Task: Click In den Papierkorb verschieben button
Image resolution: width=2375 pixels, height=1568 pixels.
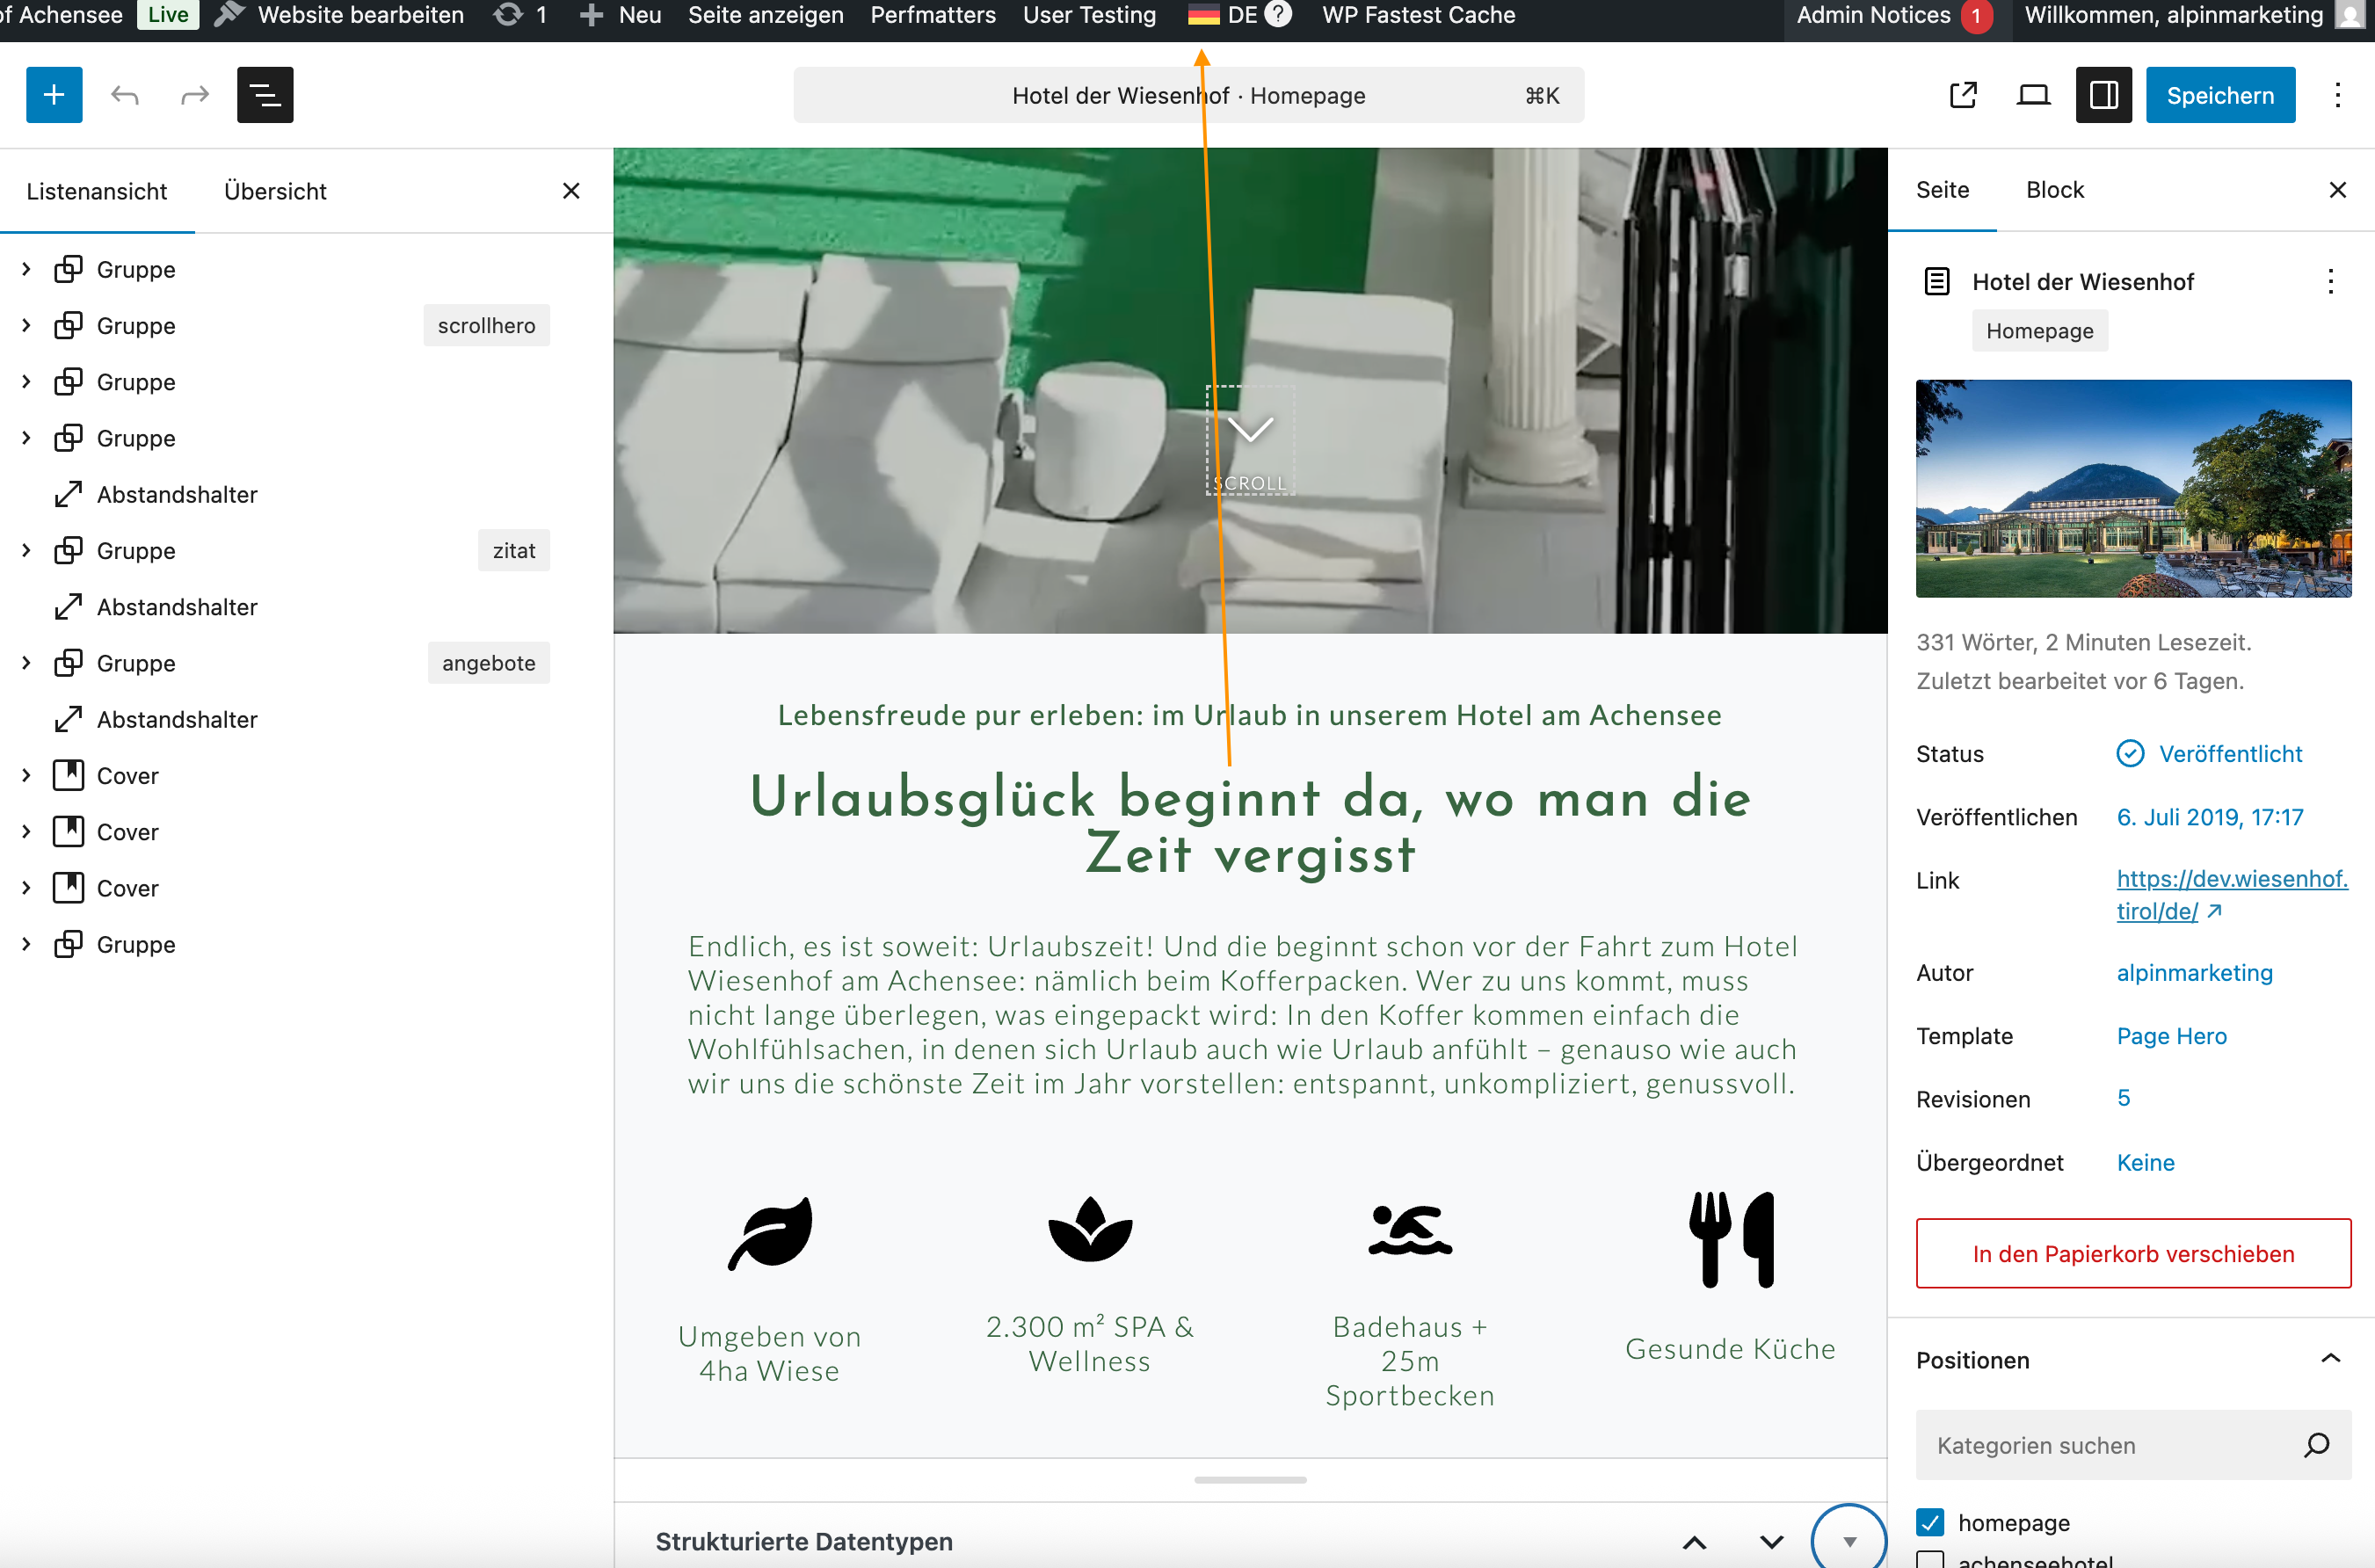Action: click(2133, 1253)
